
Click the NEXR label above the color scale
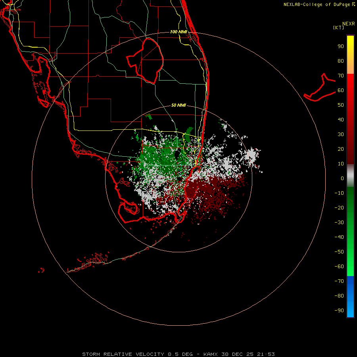[348, 24]
